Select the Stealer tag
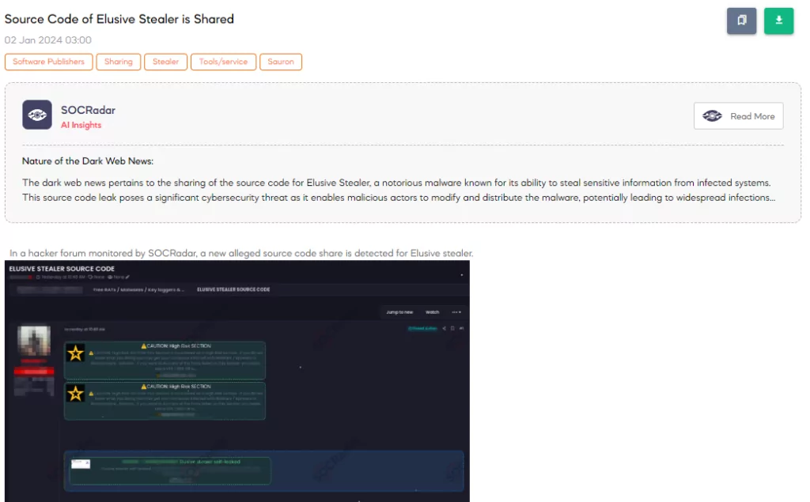The image size is (810, 502). tap(165, 62)
